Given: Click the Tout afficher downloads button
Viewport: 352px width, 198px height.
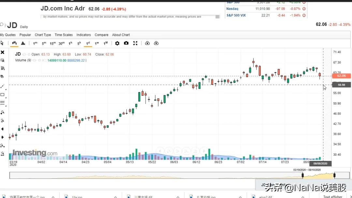Looking at the screenshot, I should 333,196.
